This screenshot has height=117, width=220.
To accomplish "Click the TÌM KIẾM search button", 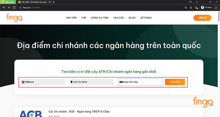I will (x=175, y=82).
